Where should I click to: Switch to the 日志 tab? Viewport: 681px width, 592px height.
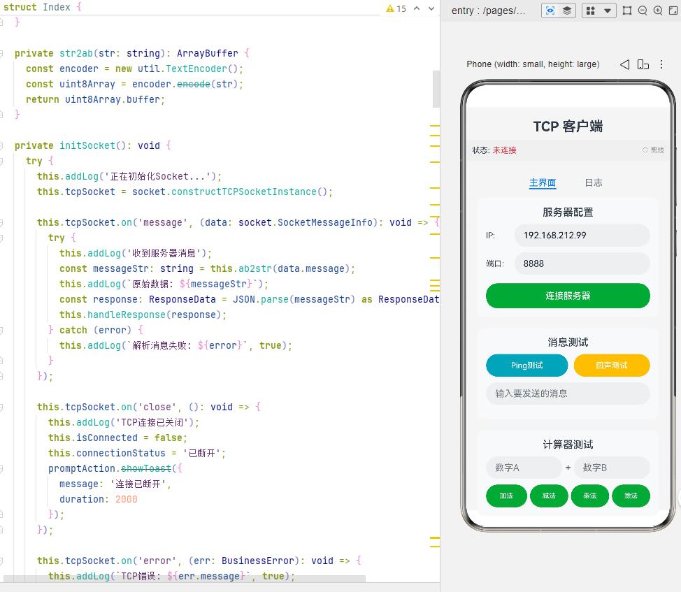pos(594,182)
